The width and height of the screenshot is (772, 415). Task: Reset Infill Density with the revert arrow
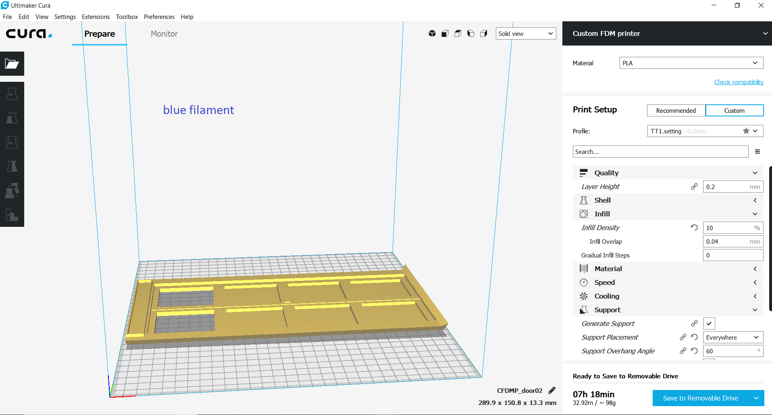point(694,228)
